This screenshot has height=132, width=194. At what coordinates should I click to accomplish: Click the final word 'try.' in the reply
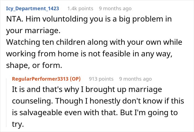click(17, 125)
